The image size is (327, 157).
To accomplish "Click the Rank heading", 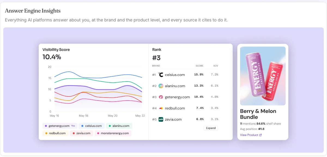I will pos(157,50).
